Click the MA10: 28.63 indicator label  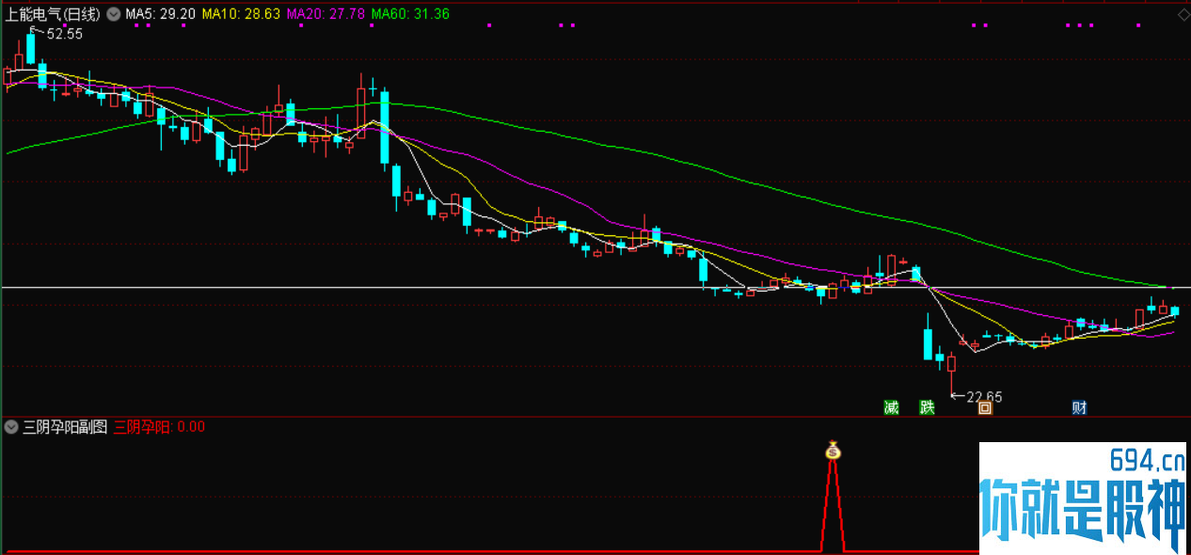[x=241, y=14]
